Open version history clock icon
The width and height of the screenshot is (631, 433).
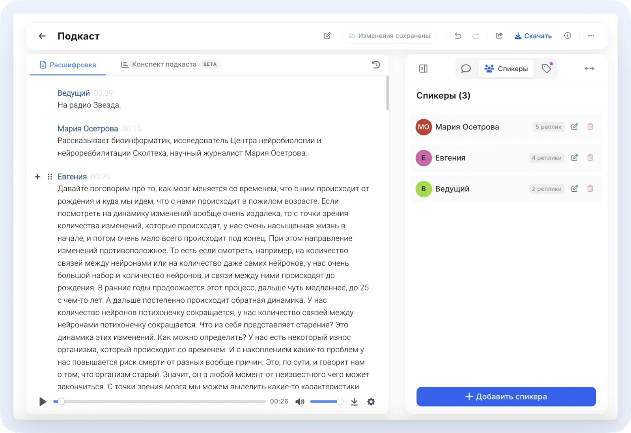click(376, 65)
